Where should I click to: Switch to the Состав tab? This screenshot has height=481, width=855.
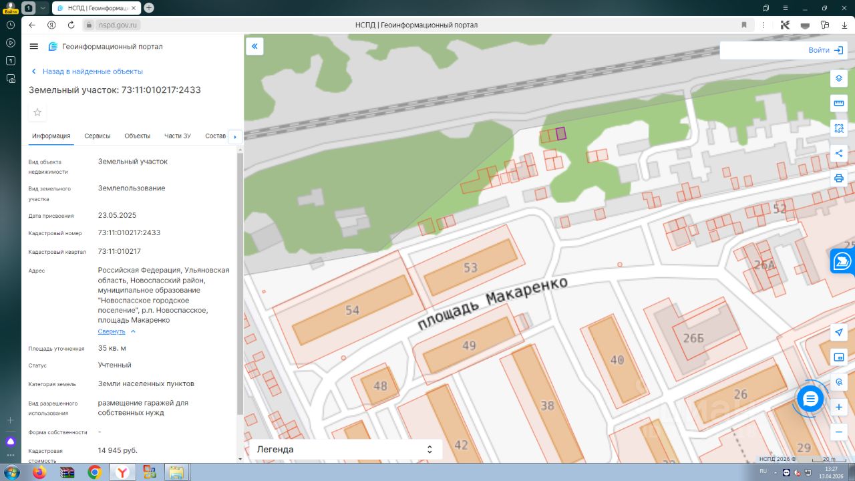[x=216, y=136]
